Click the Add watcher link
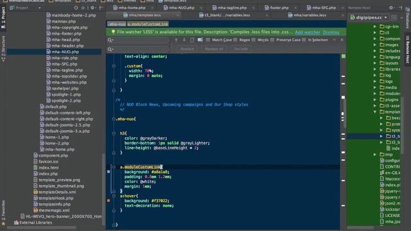411x231 pixels. coord(308,32)
